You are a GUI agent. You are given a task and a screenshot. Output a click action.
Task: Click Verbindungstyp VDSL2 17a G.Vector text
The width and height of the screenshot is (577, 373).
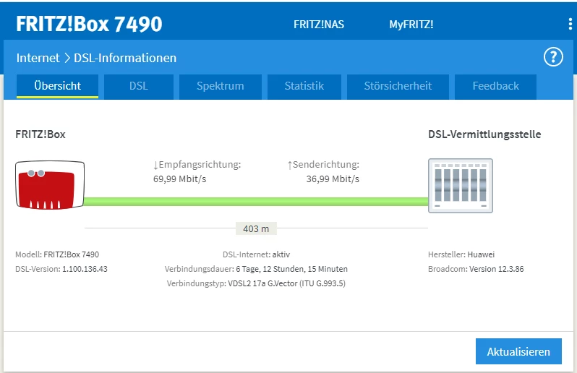[256, 283]
